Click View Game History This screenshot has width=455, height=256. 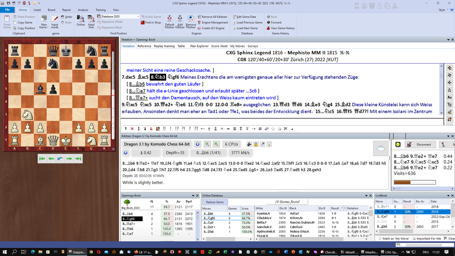point(280,28)
